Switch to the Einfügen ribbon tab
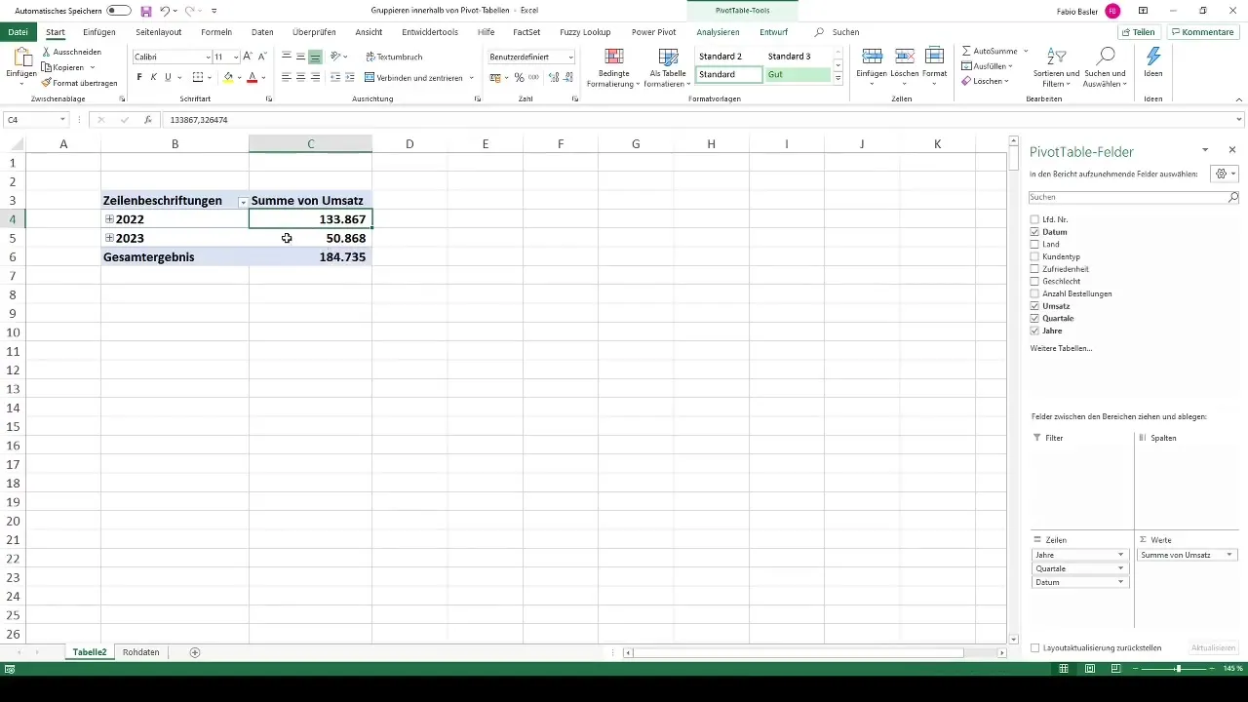Screen dimensions: 1248x702 pyautogui.click(x=99, y=32)
